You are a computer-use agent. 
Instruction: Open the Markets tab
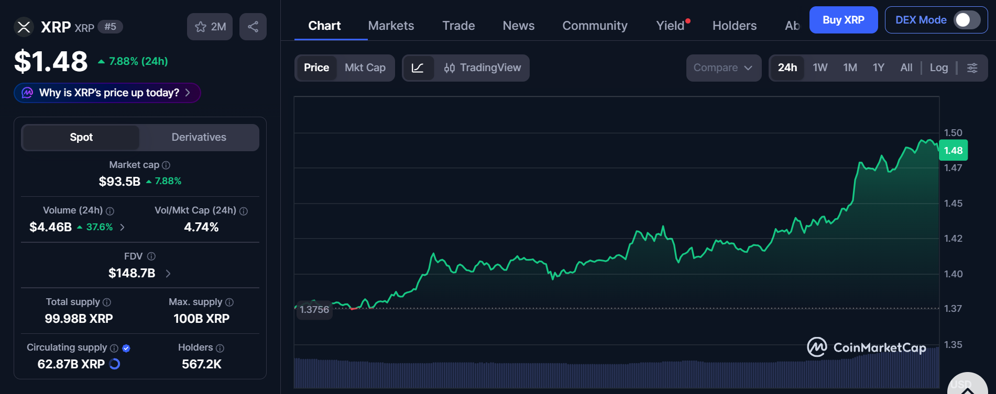pos(391,26)
